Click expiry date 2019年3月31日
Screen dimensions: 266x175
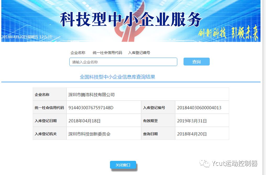192,121
